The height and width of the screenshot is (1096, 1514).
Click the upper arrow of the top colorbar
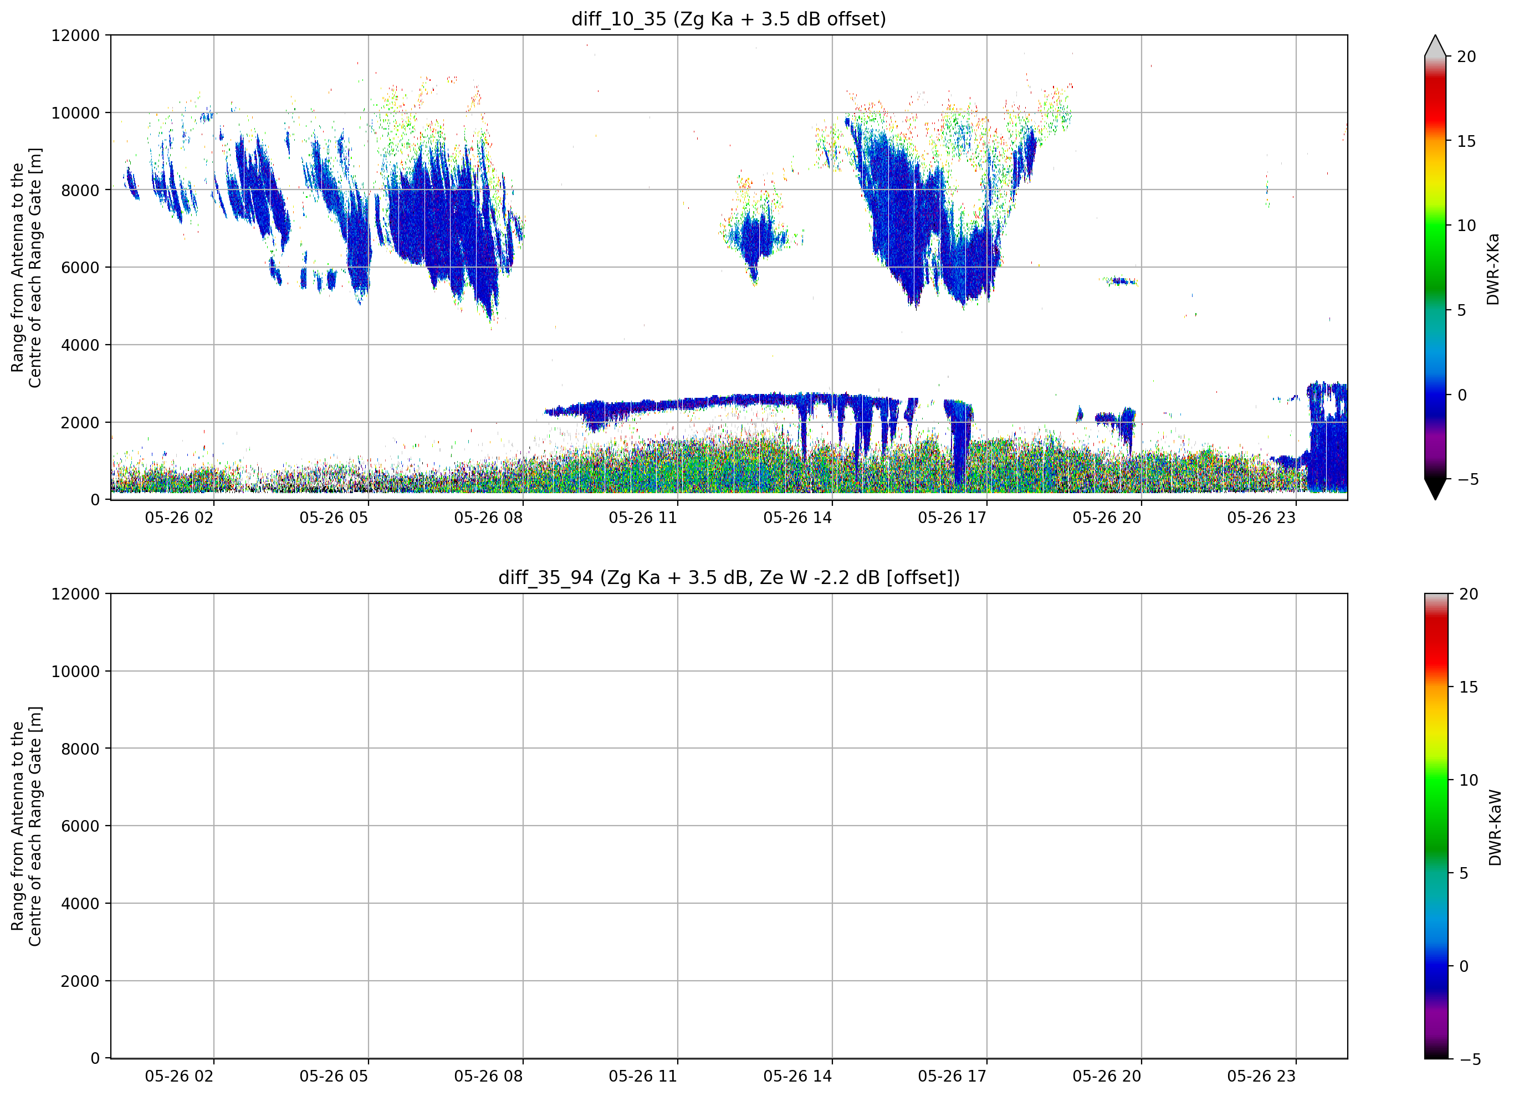(x=1435, y=45)
